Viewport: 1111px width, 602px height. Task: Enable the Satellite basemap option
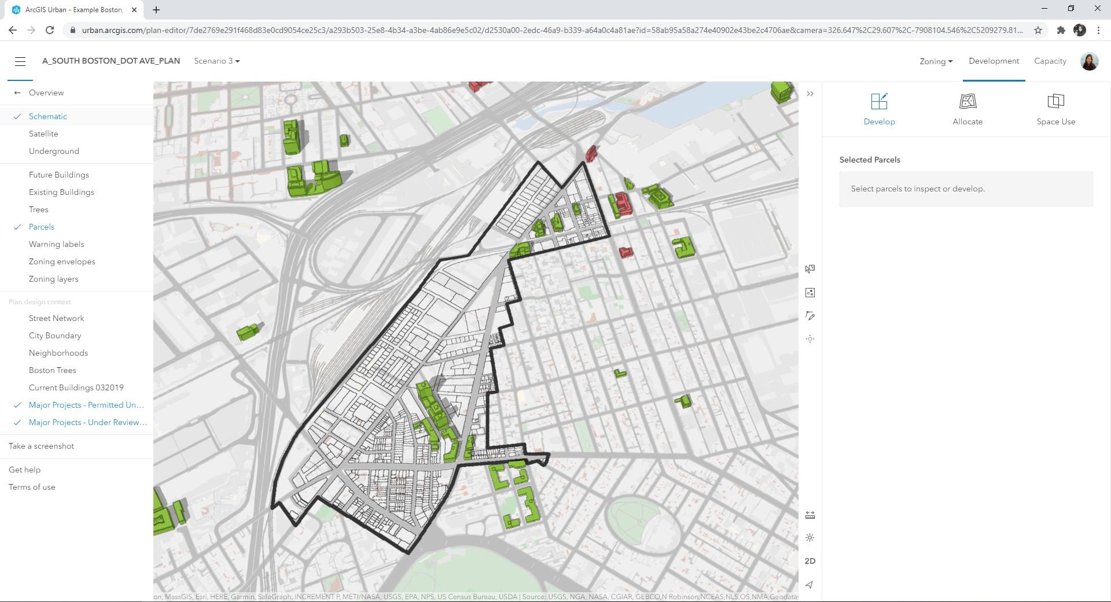click(x=44, y=134)
